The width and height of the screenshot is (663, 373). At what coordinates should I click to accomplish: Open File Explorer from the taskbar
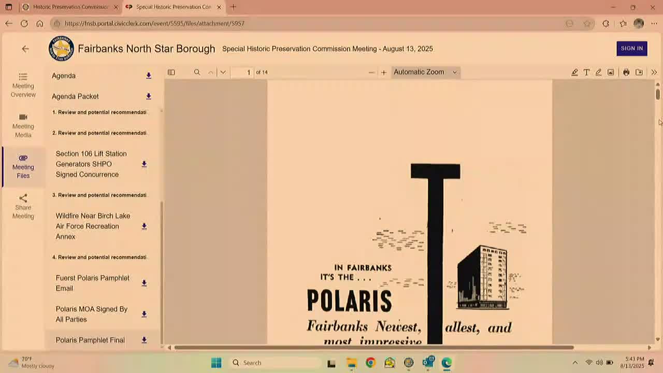[x=351, y=363]
